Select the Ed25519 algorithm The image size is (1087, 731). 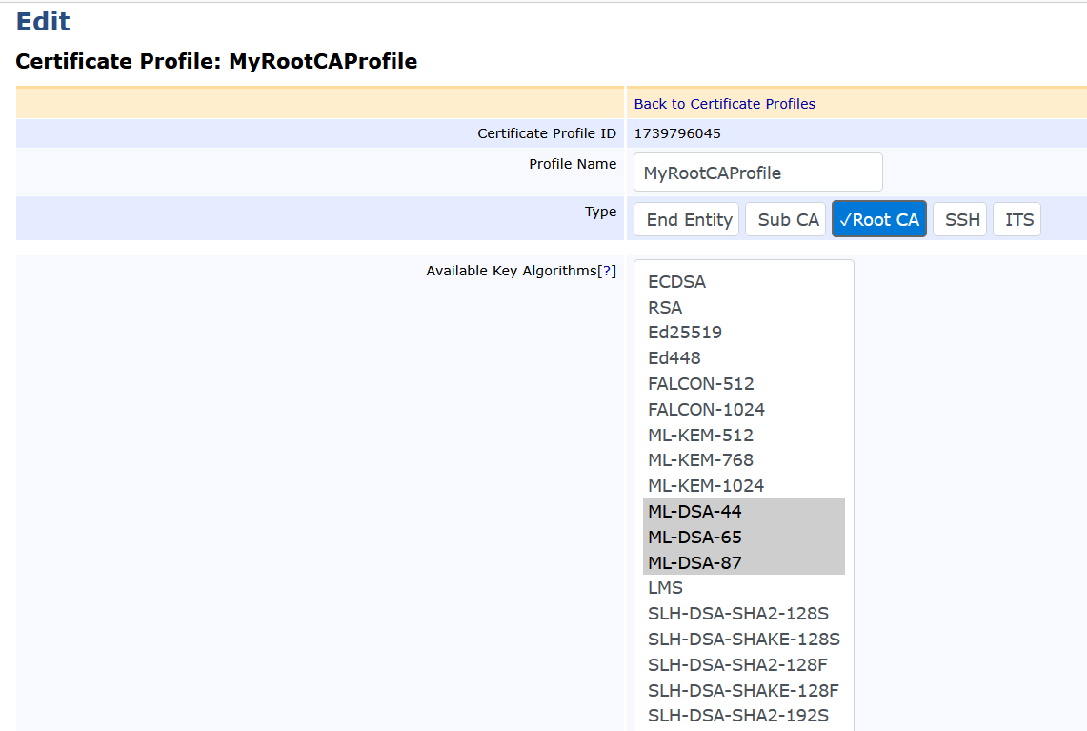coord(685,332)
